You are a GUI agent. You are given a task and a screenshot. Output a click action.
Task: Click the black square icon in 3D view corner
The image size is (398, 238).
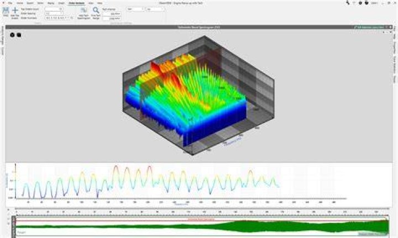click(x=19, y=35)
